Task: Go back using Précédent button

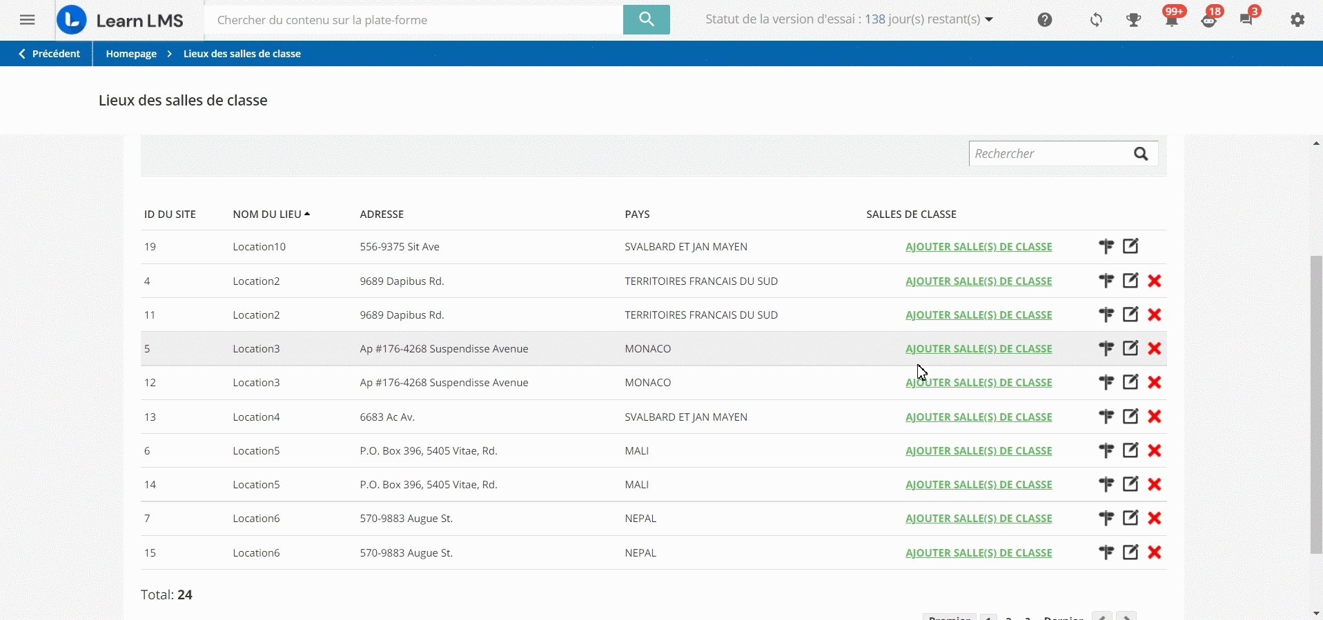Action: tap(49, 54)
